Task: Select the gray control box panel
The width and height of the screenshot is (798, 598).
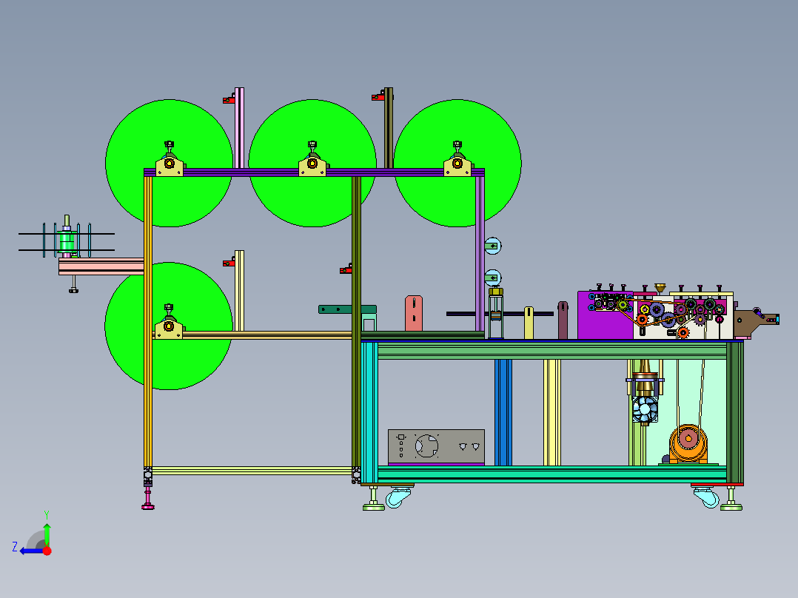Action: (436, 447)
